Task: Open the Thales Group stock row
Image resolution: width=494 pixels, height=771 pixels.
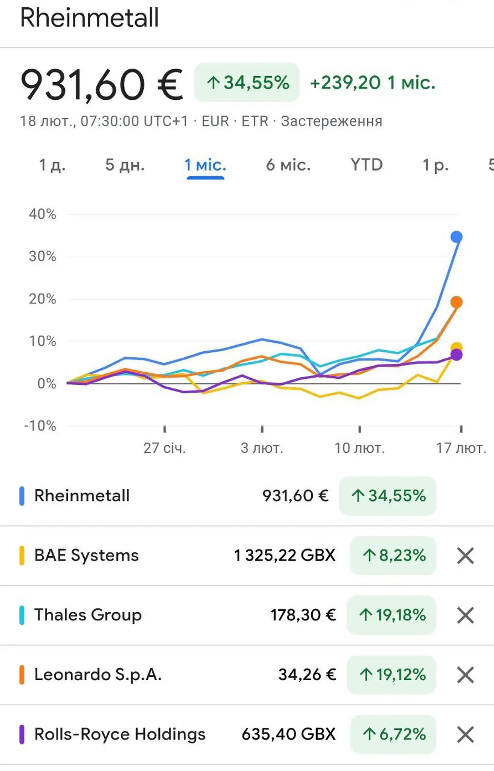Action: click(x=88, y=615)
